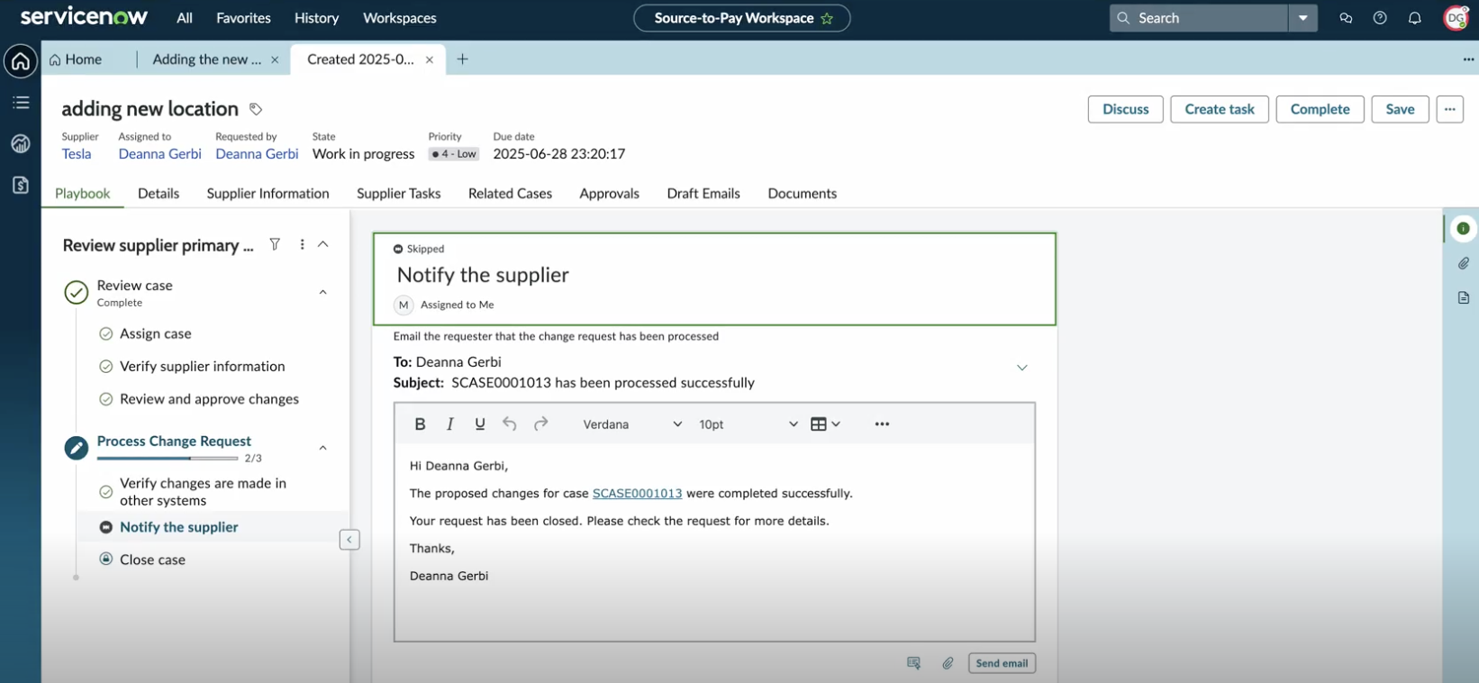Click the Complete button
Viewport: 1479px width, 683px height.
[x=1320, y=109]
